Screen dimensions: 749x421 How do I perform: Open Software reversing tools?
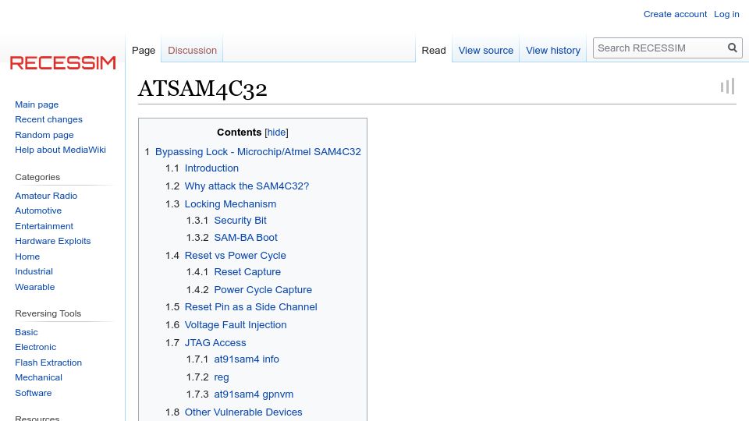34,393
